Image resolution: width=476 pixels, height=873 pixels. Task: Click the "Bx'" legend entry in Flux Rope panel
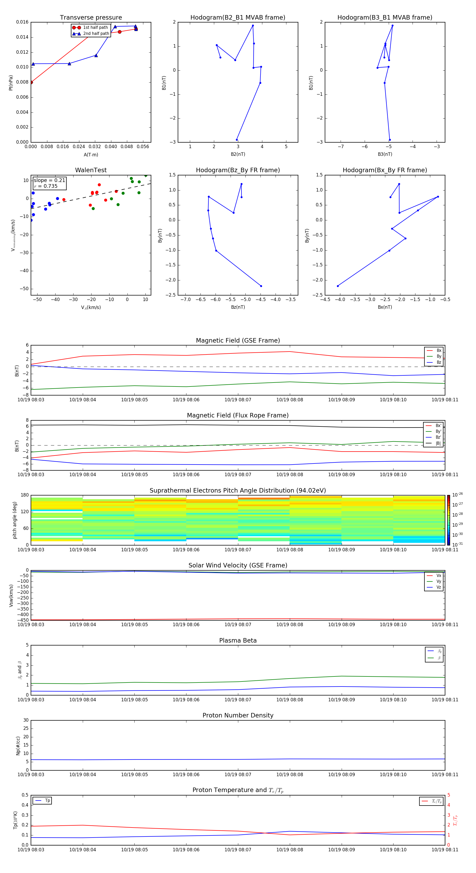434,426
